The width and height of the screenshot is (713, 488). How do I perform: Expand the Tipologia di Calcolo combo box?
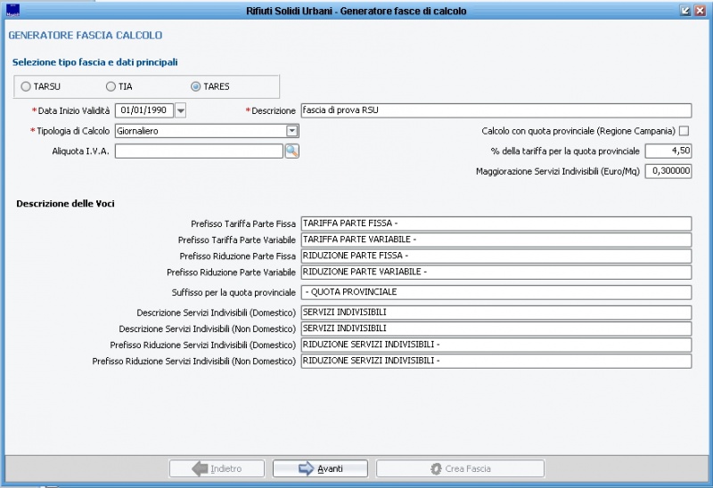click(x=292, y=131)
